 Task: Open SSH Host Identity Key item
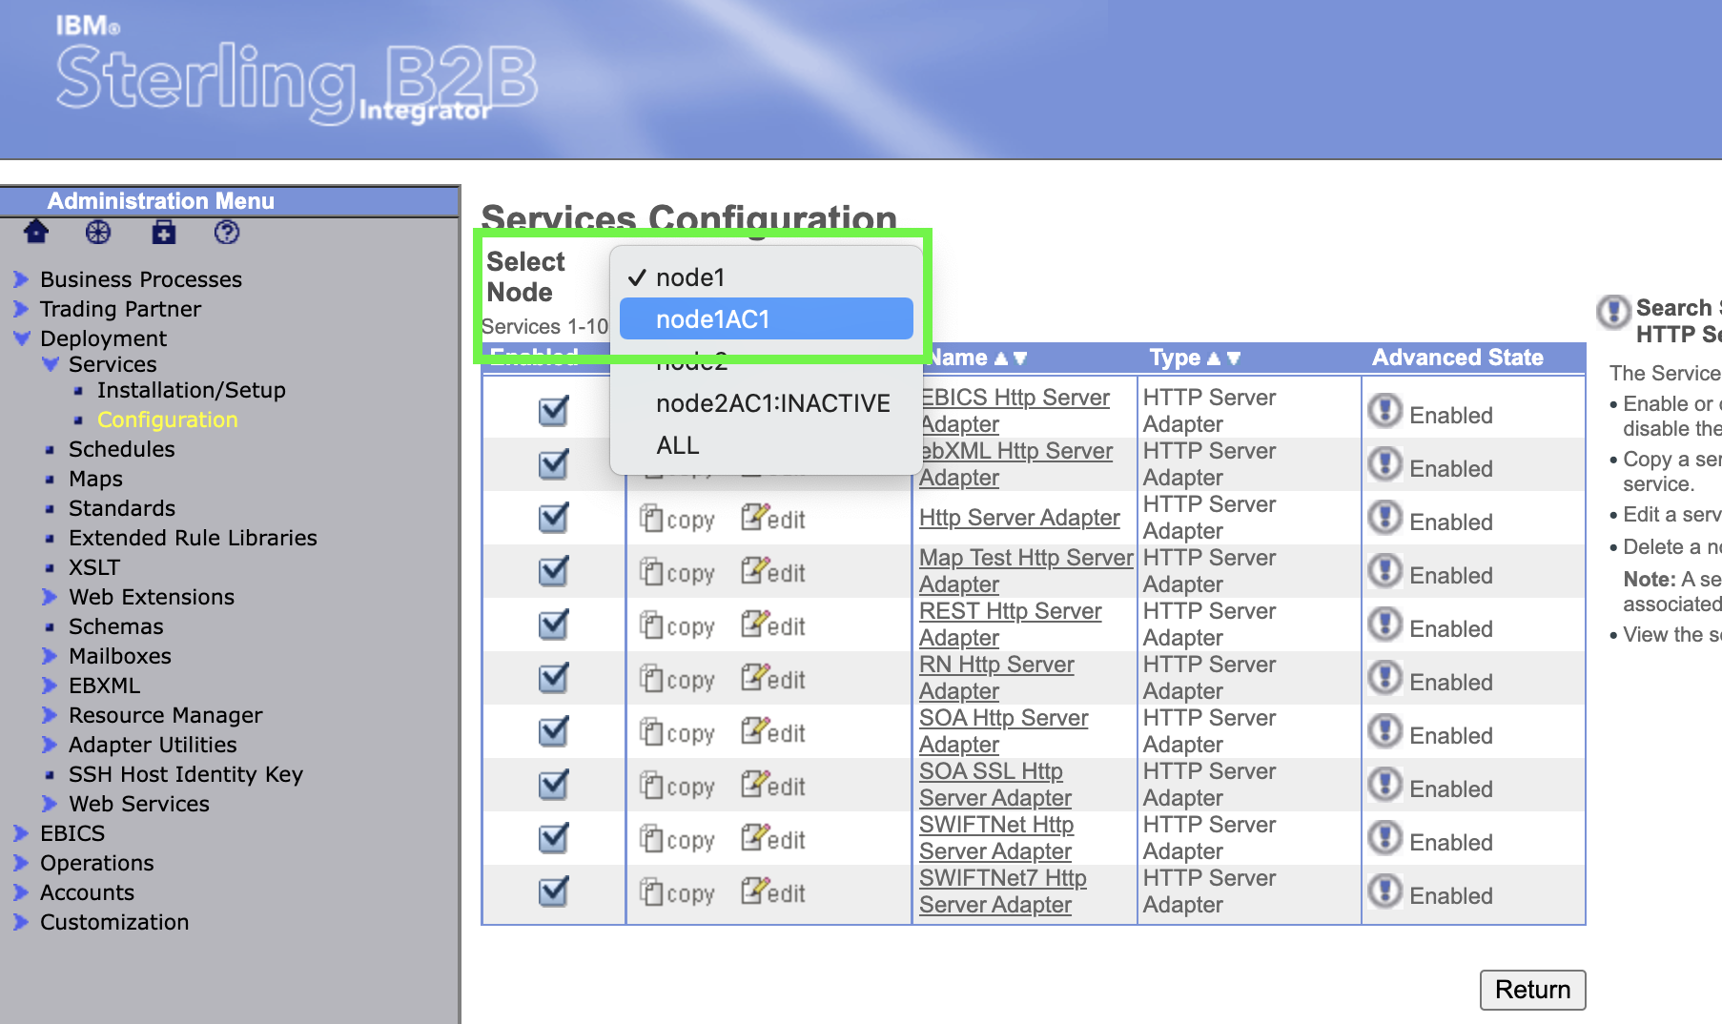click(186, 774)
